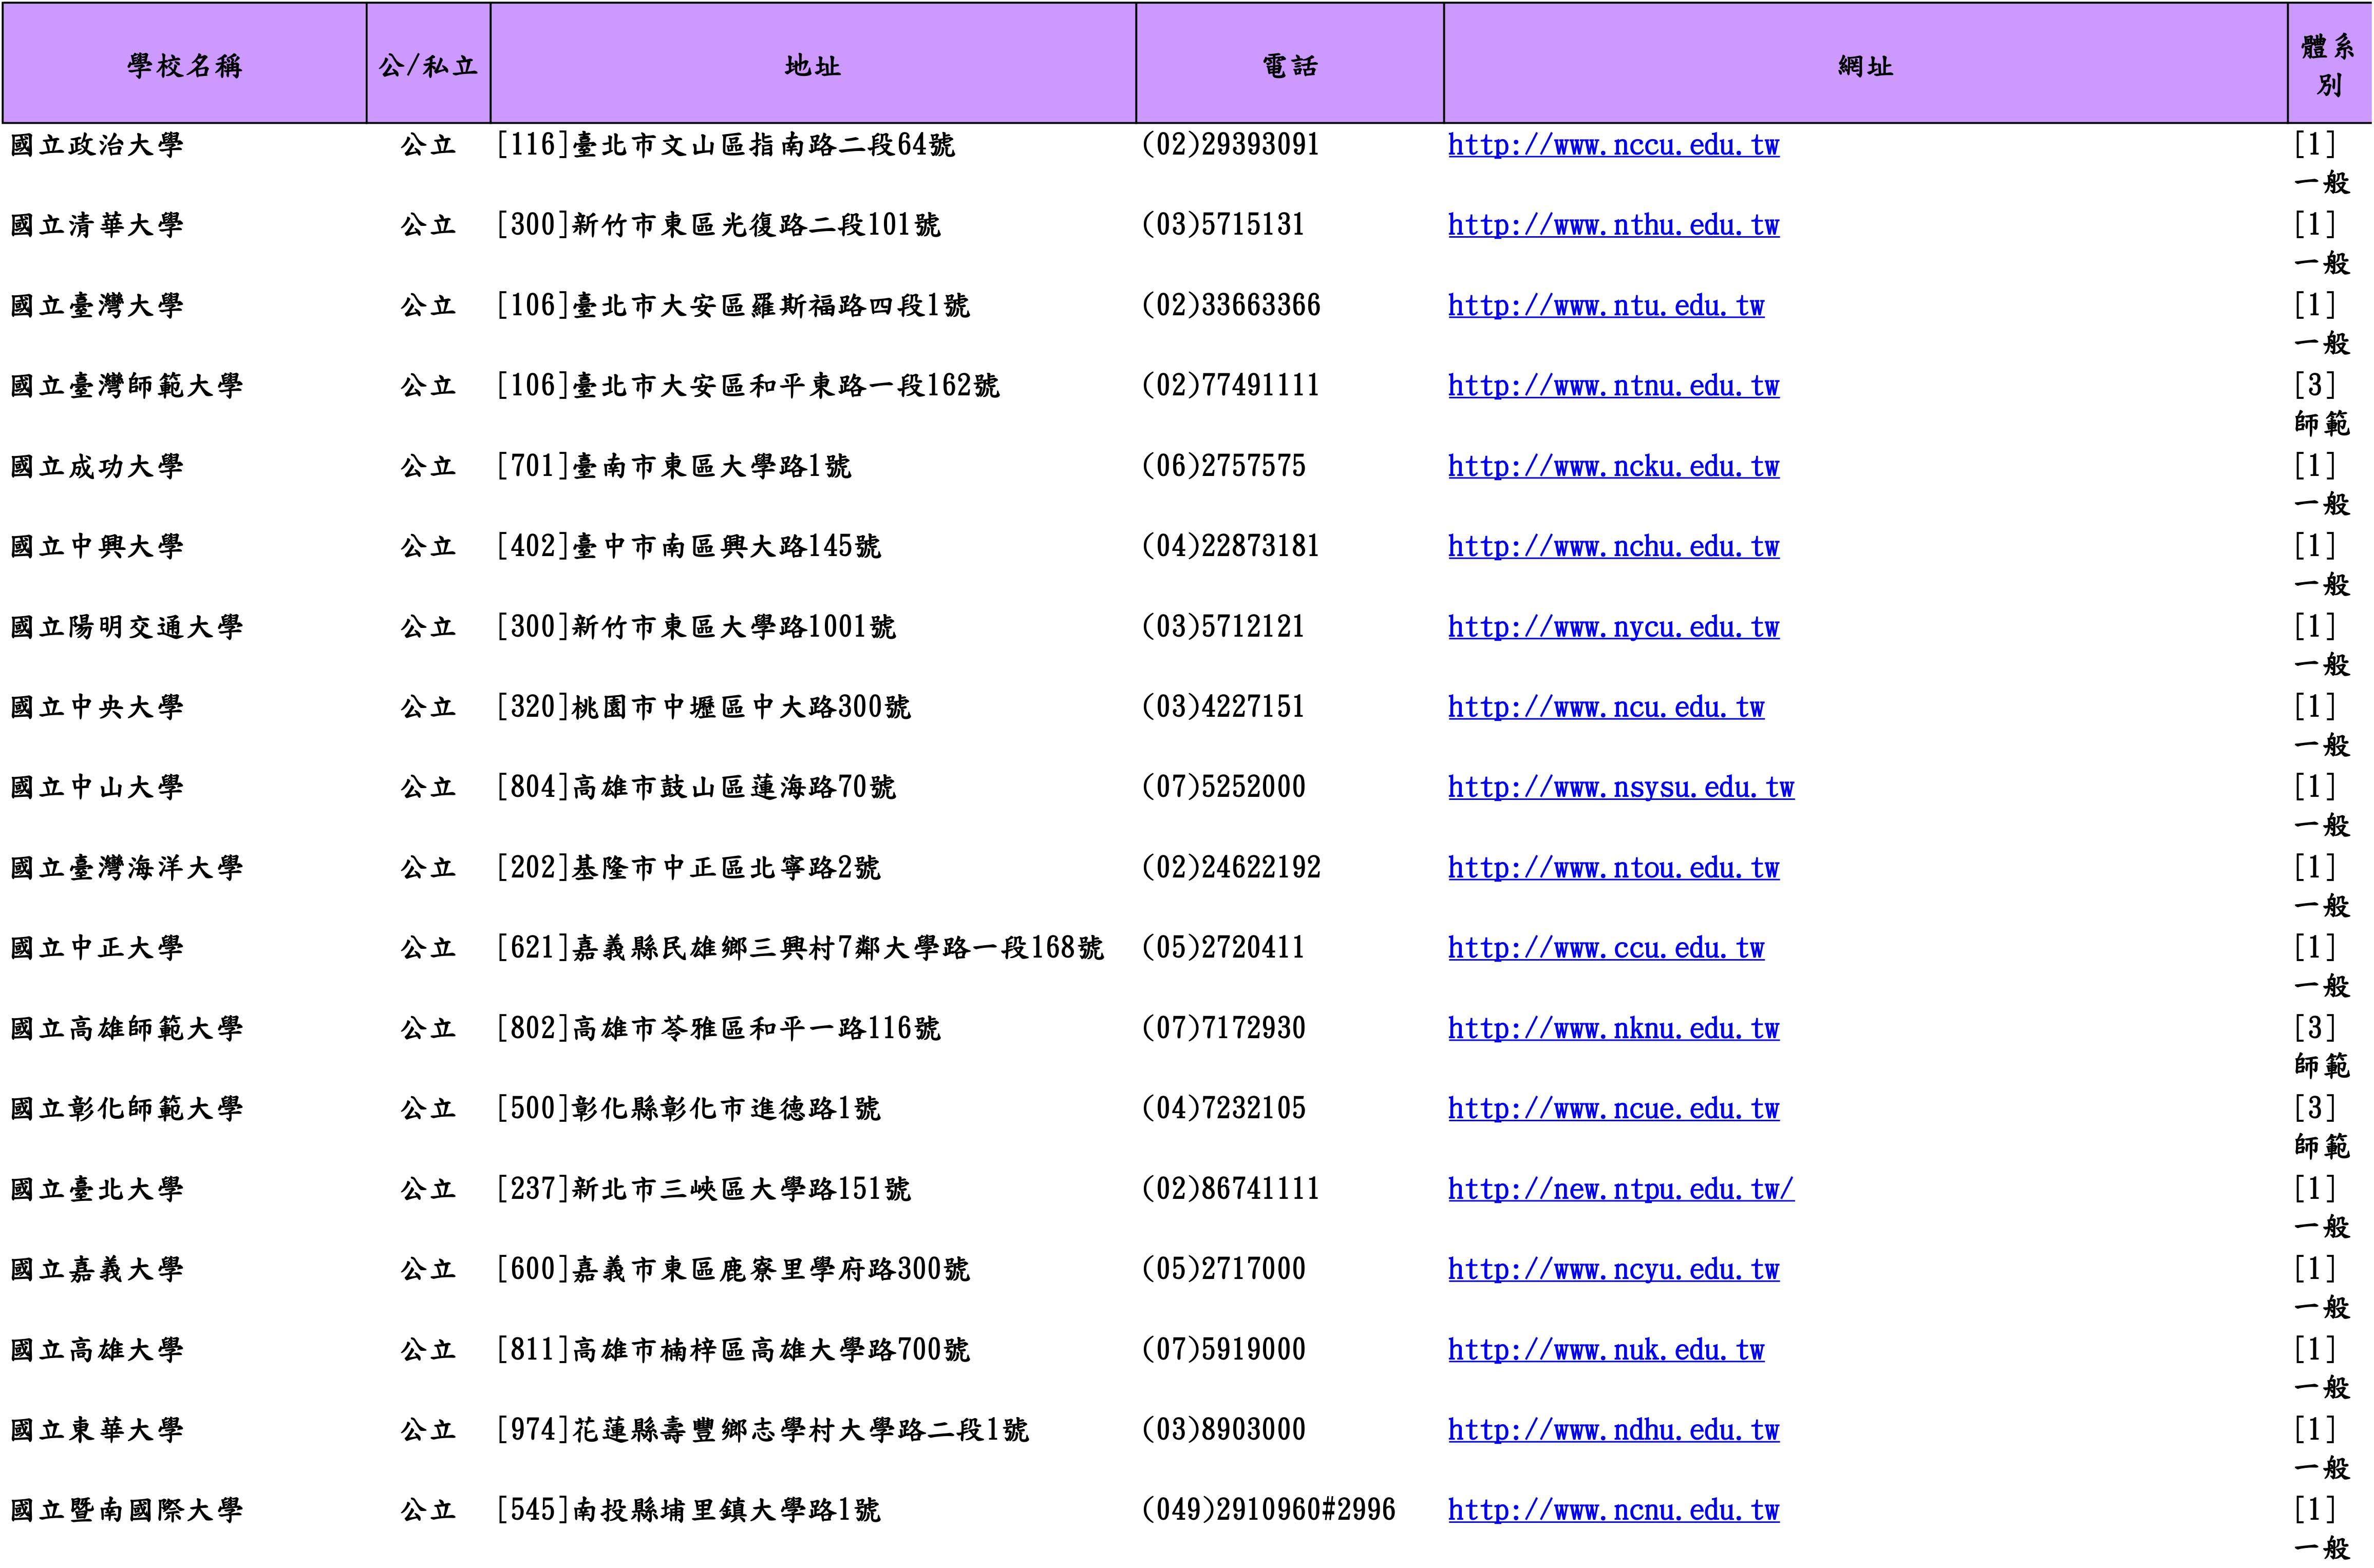This screenshot has width=2374, height=1568.
Task: Visit the www.ntnu.edu.tw website link
Action: (x=1613, y=387)
